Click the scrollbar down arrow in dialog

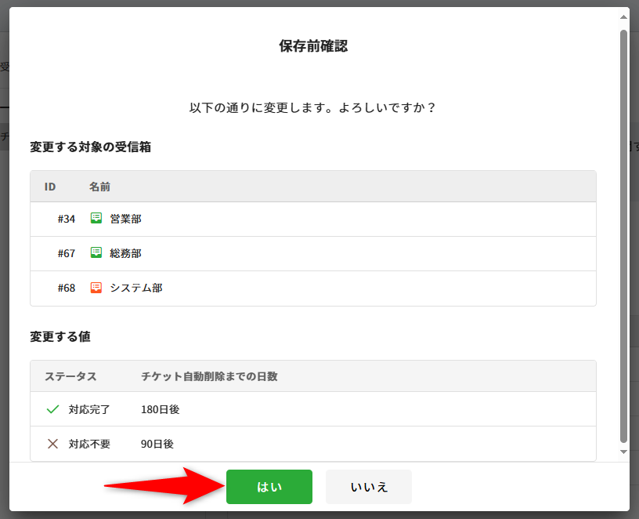(x=623, y=452)
